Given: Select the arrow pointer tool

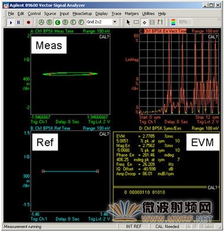Looking at the screenshot, I should pyautogui.click(x=128, y=22).
